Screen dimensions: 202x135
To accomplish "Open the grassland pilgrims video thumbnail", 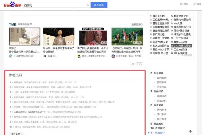I will [127, 36].
